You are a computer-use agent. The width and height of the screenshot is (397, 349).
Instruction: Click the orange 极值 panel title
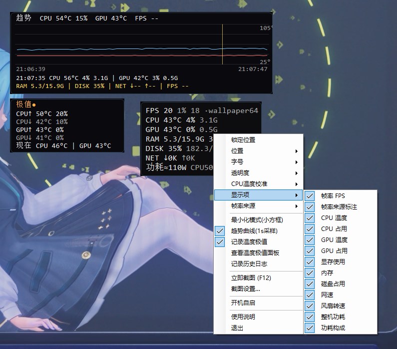click(x=23, y=104)
